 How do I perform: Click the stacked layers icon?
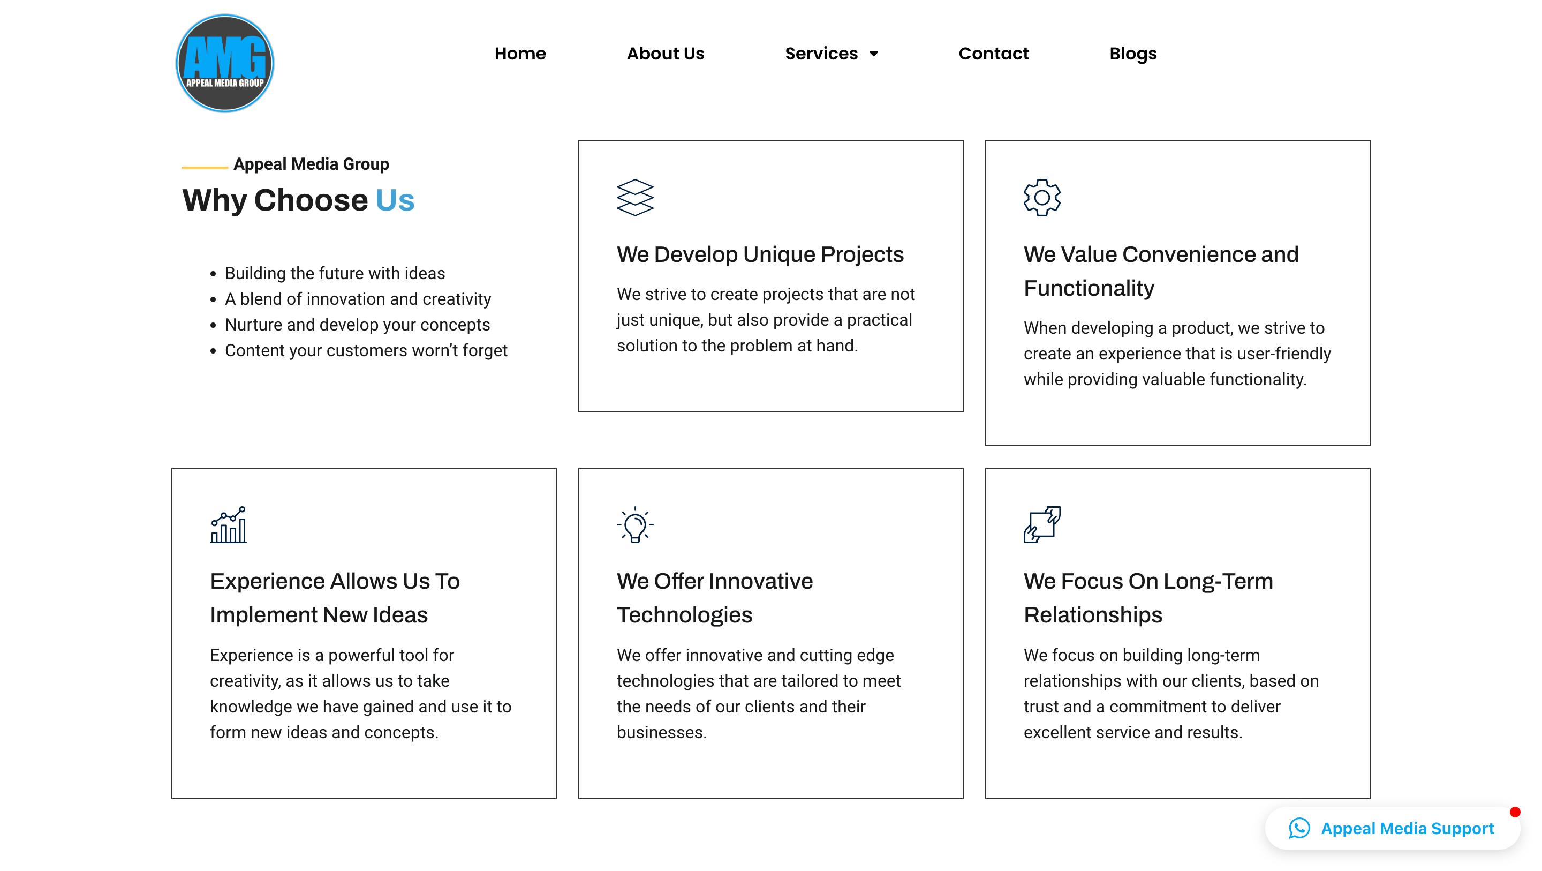634,197
